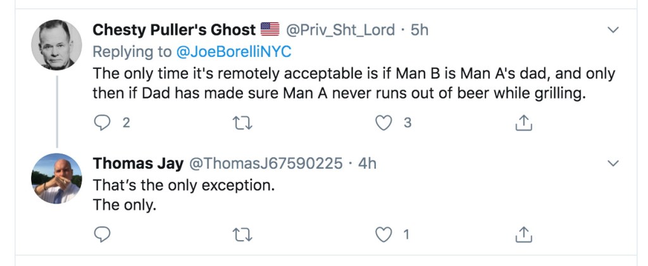
Task: Click the @JoeBorelliNYC mention link
Action: (x=242, y=51)
